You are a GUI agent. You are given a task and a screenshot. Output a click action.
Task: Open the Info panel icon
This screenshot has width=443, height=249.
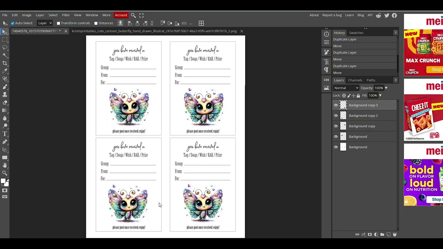326,34
